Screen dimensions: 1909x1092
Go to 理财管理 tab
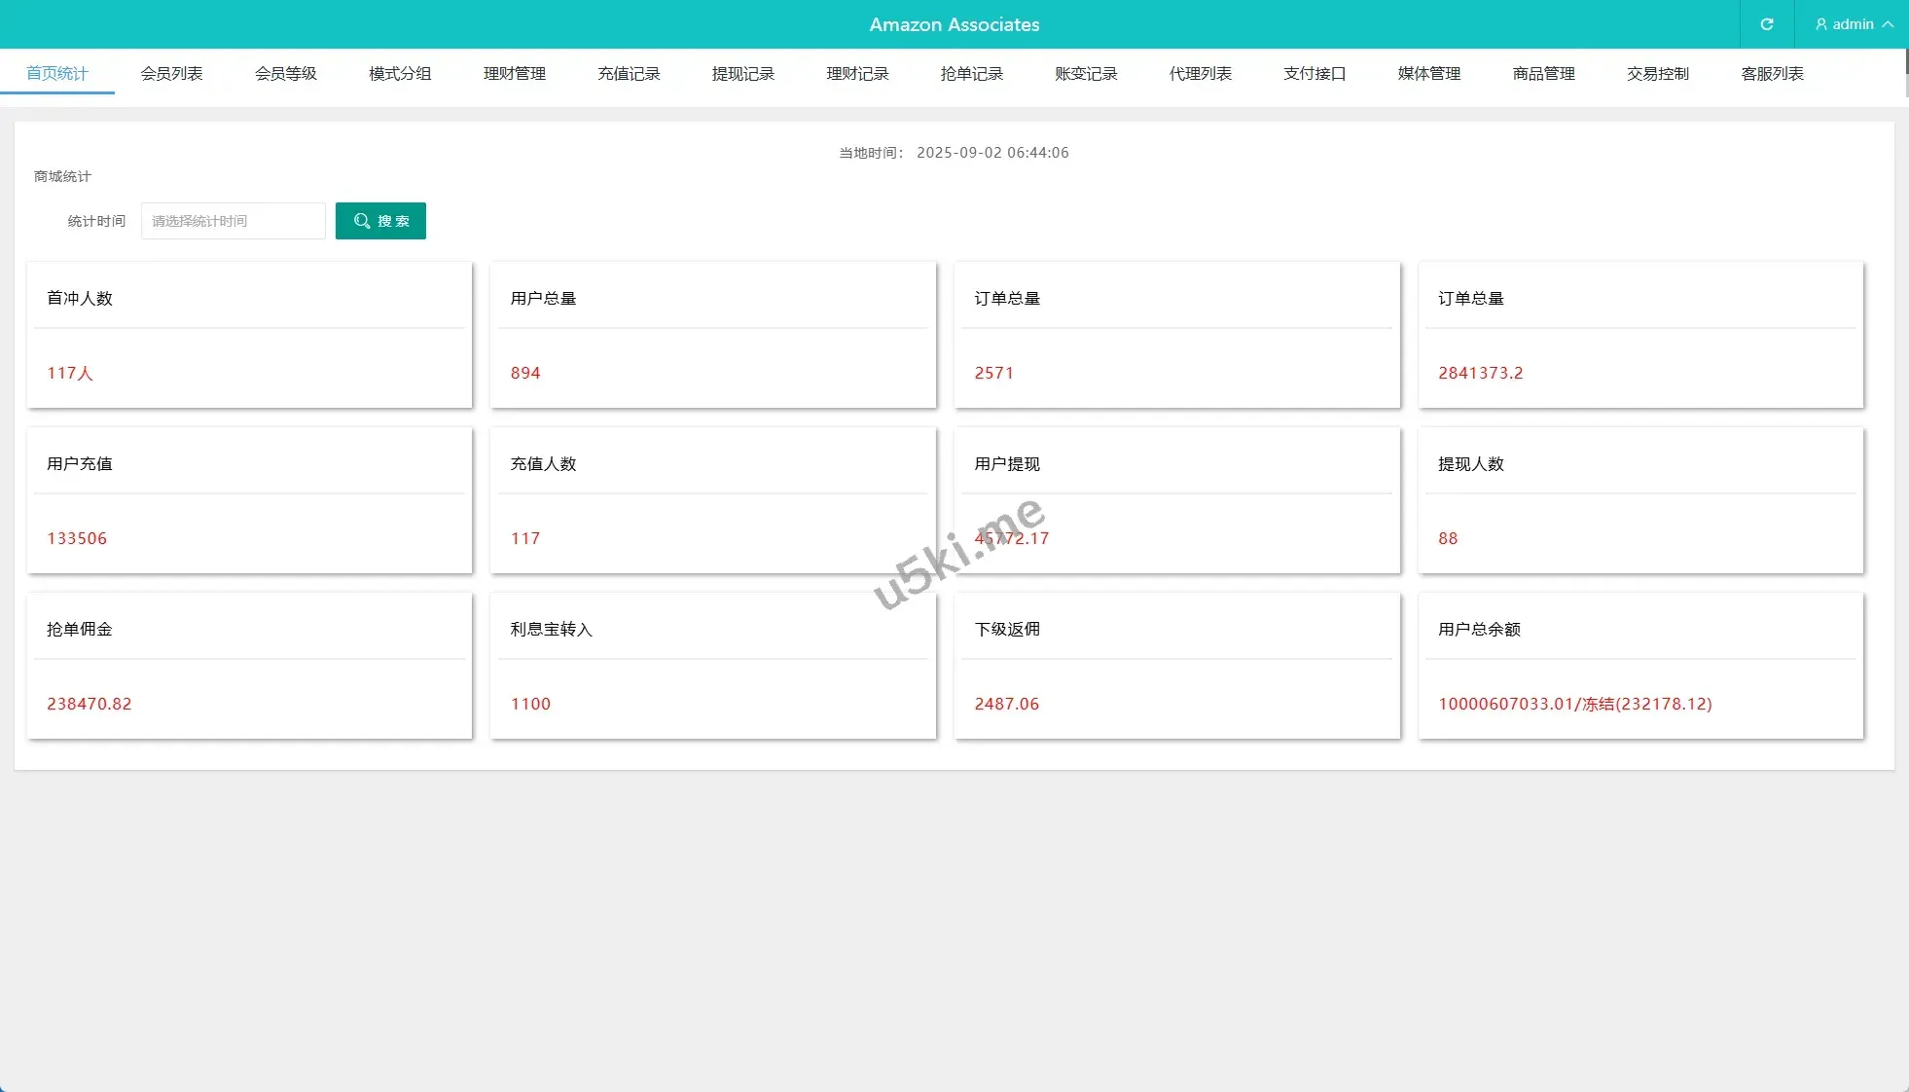point(515,74)
